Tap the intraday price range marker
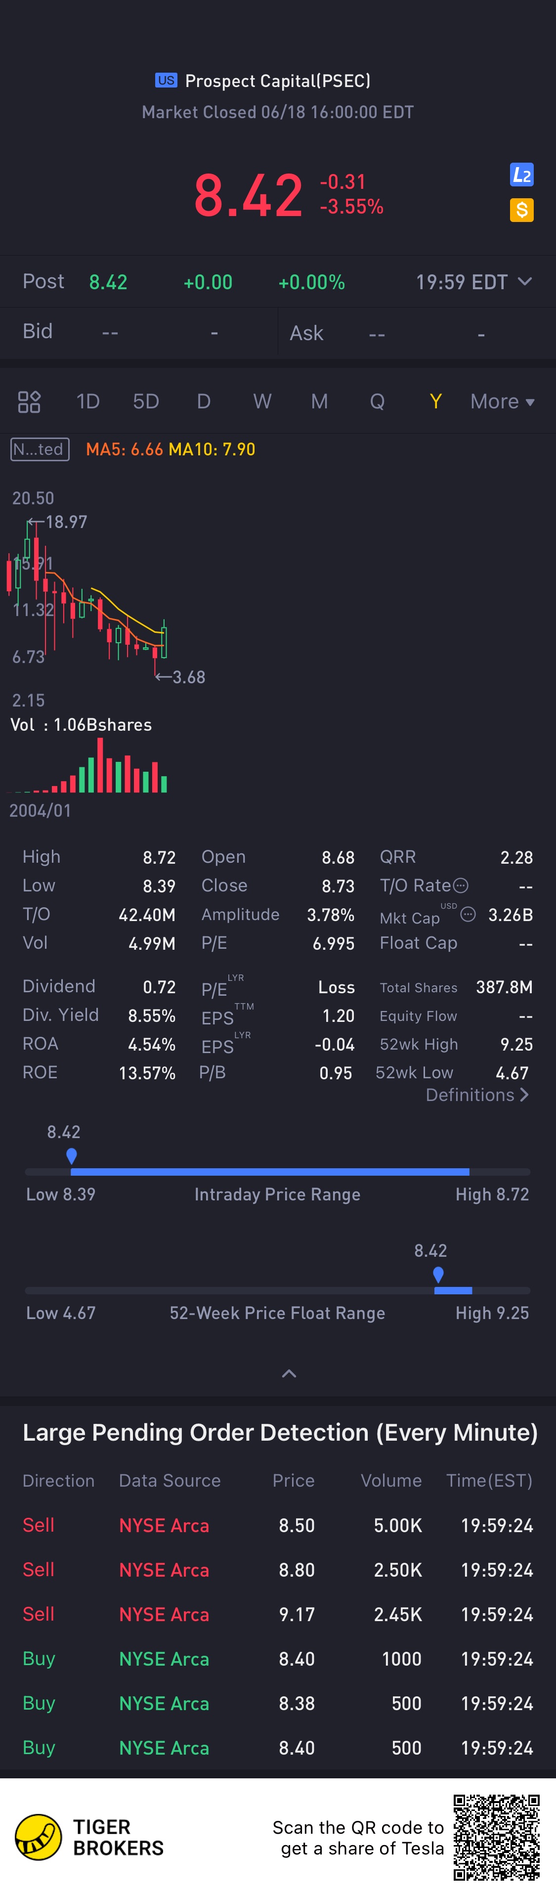This screenshot has height=1897, width=556. point(72,1155)
